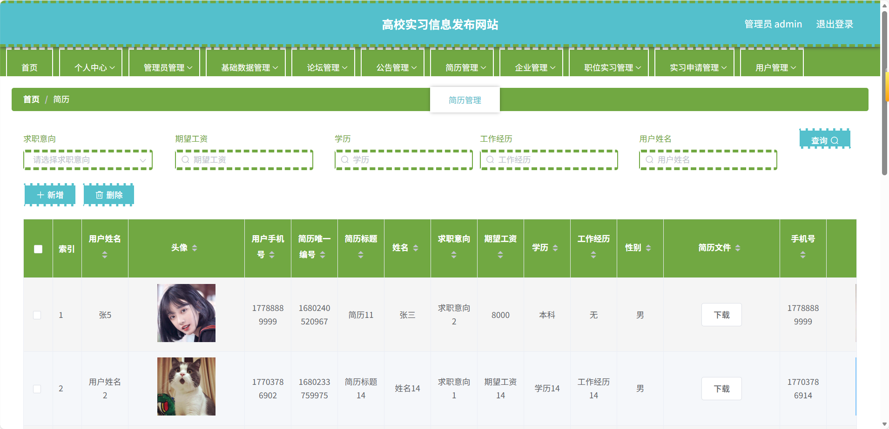Sort by 用户姓名 column arrows
This screenshot has height=429, width=889.
coord(105,255)
